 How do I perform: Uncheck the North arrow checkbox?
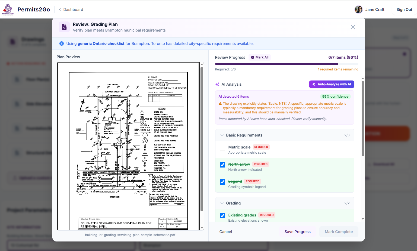pyautogui.click(x=222, y=165)
